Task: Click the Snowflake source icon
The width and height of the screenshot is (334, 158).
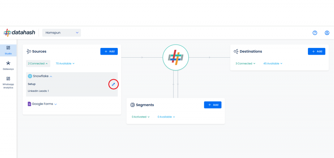Action: (x=30, y=76)
